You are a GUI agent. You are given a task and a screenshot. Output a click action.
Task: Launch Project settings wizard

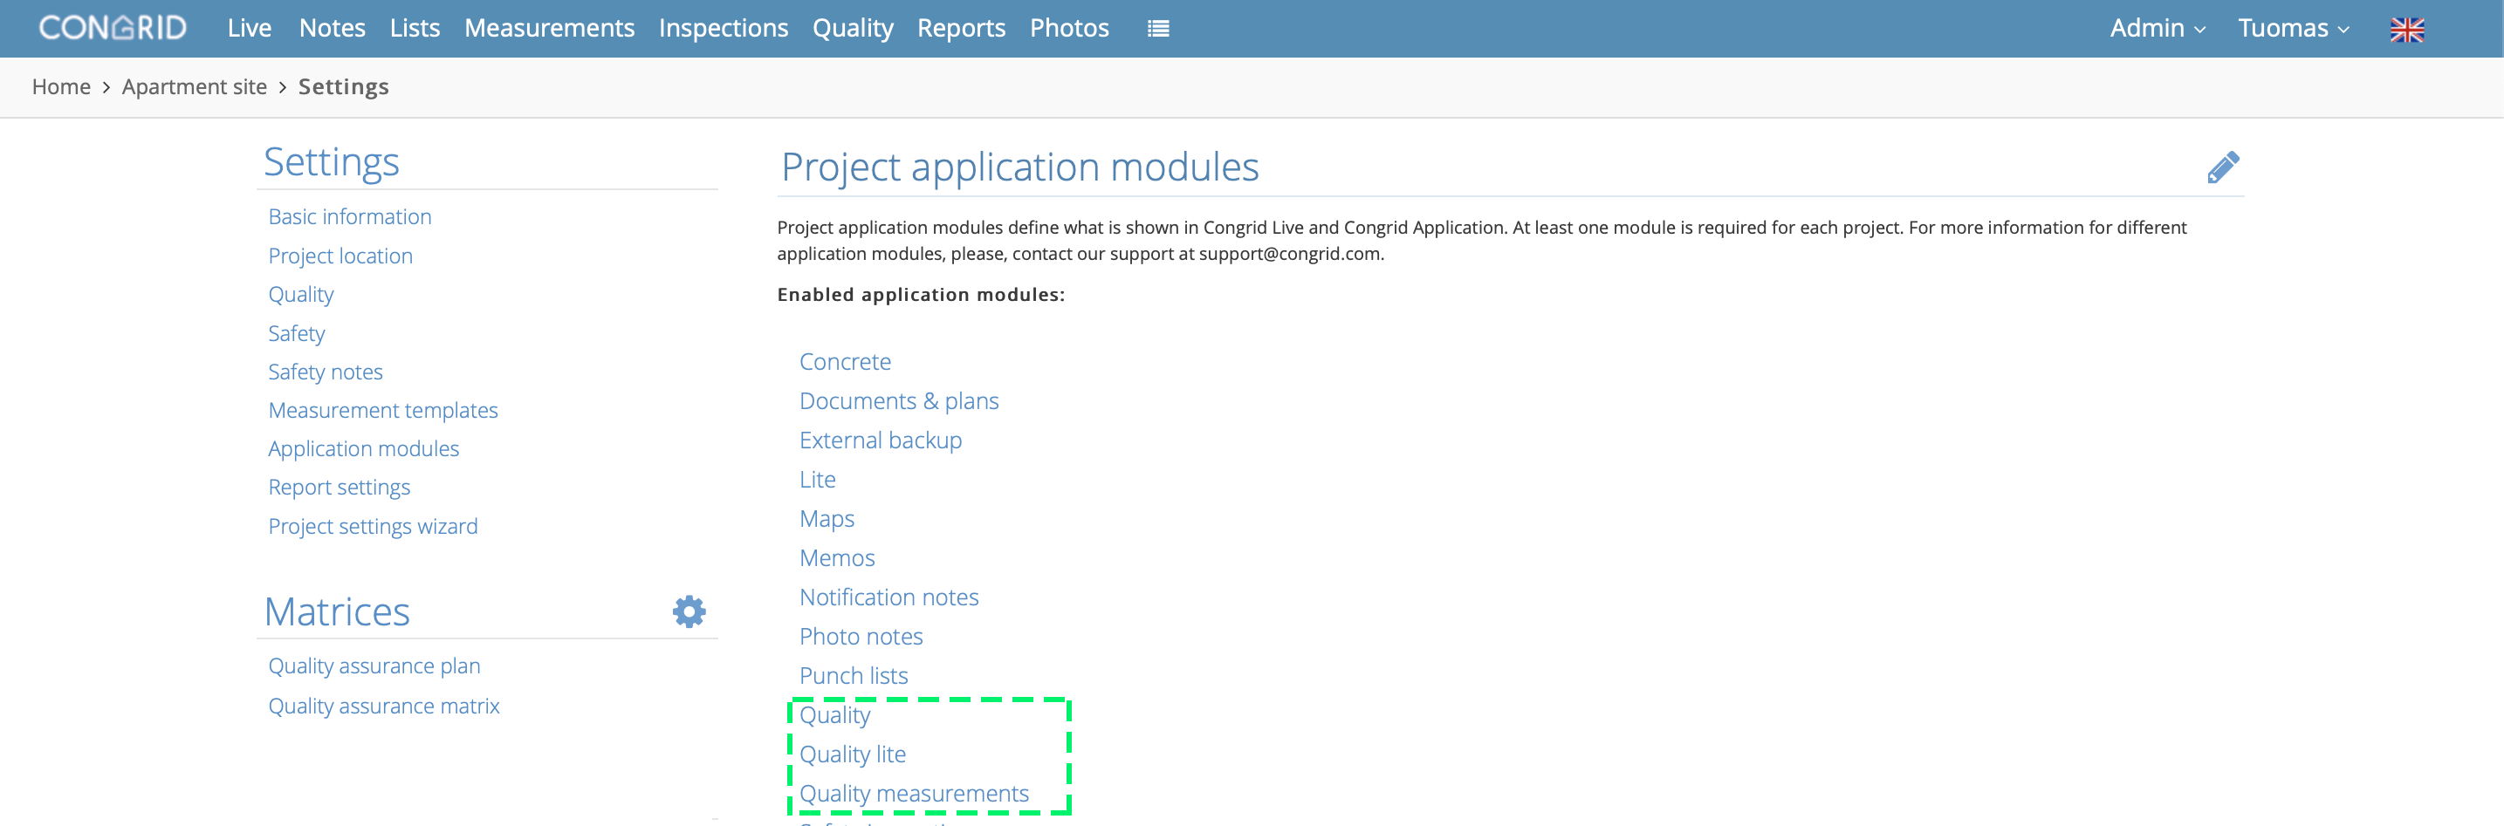374,526
